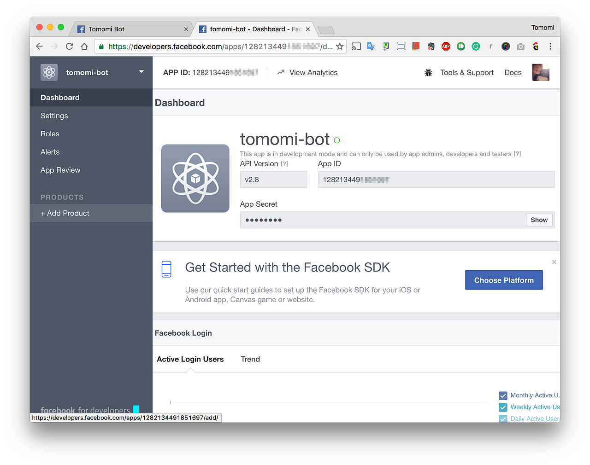Click the tomomi-bot atom app logo
590x465 pixels.
195,179
